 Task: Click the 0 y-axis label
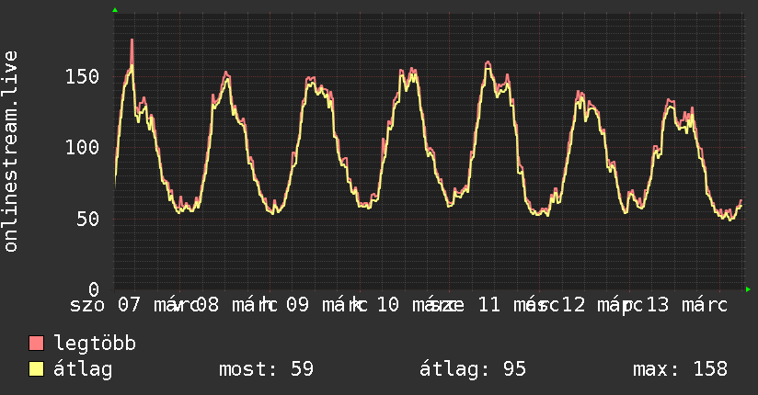pyautogui.click(x=94, y=289)
